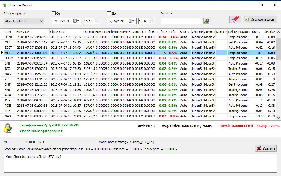The image size is (281, 176).
Task: Click the Экспорт в Excel button
Action: [261, 19]
